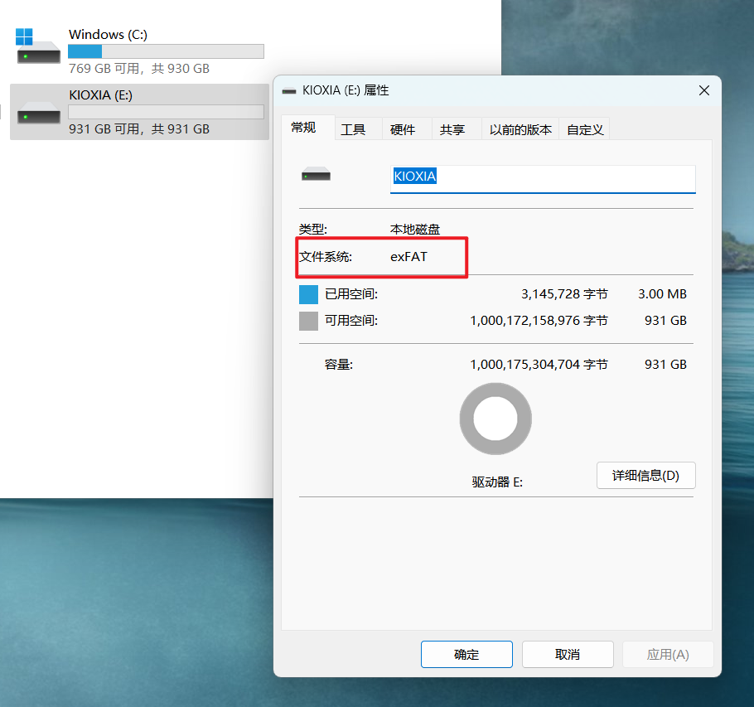Click the 1,000,175,304,704 字节 capacity value

point(539,365)
